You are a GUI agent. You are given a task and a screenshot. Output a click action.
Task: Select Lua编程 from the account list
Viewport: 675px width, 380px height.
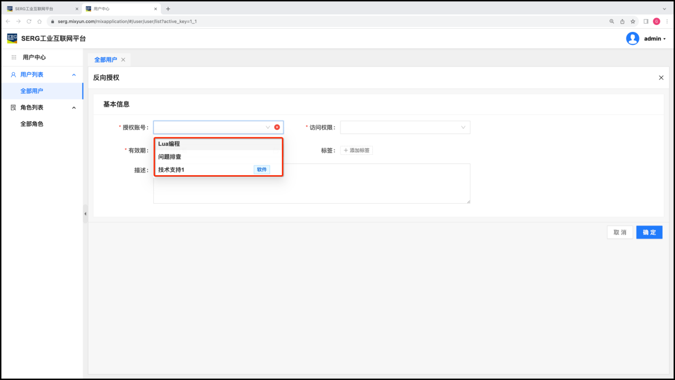(x=169, y=144)
